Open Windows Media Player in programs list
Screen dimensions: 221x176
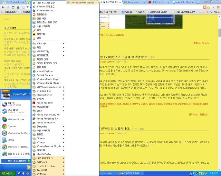48,79
